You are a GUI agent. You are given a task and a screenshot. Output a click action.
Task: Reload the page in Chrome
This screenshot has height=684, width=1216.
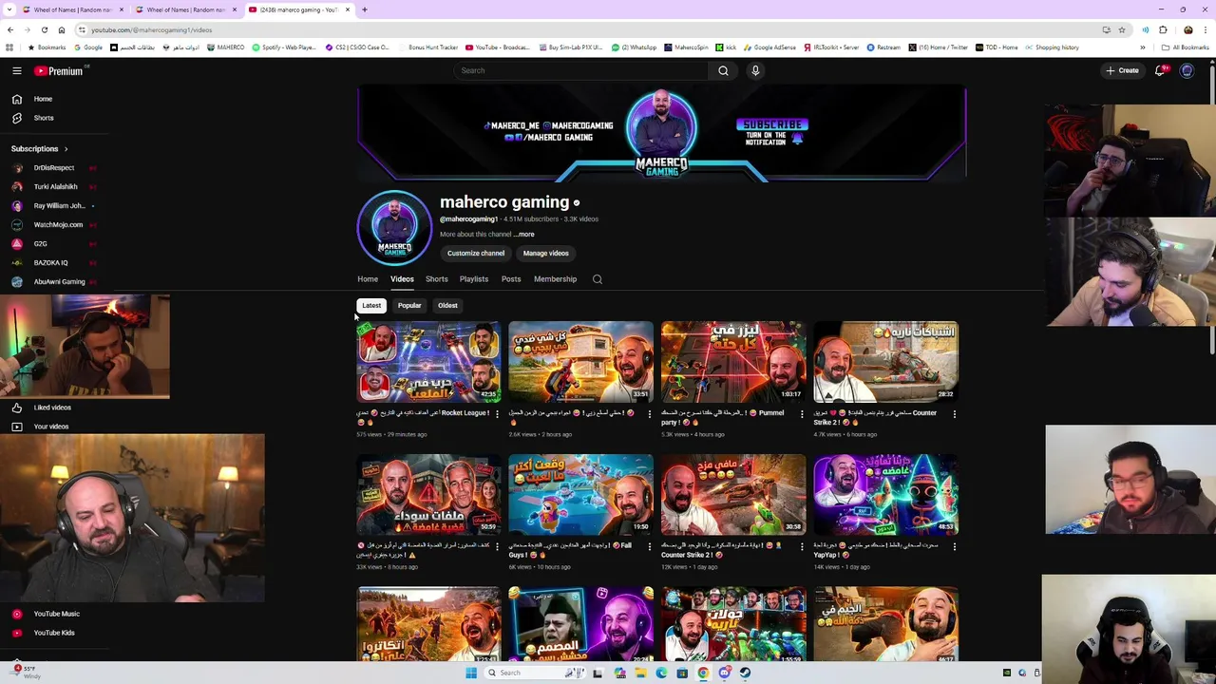point(44,29)
